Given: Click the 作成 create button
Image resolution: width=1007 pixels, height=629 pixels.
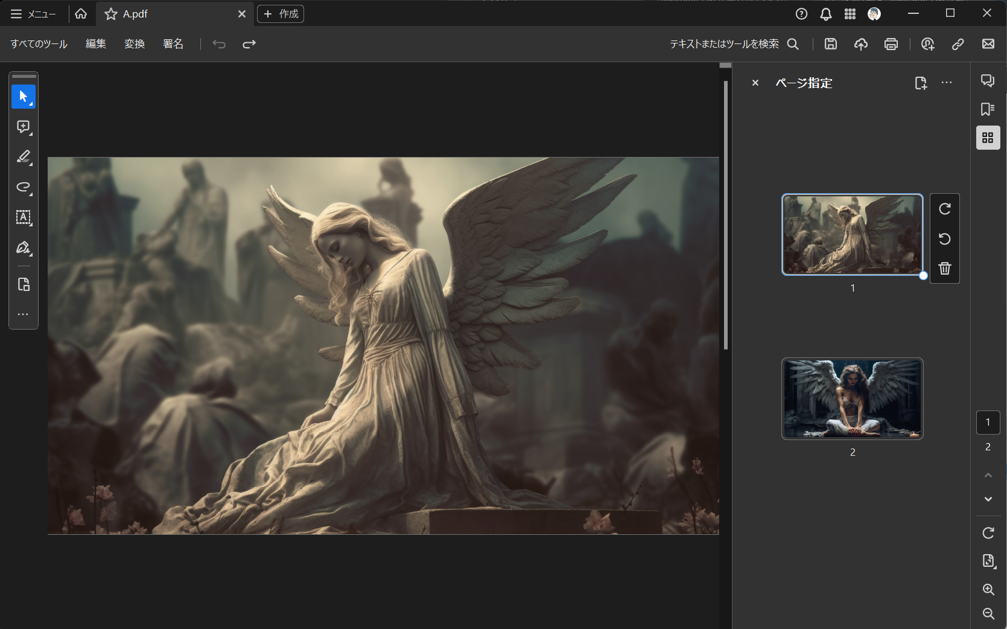Looking at the screenshot, I should tap(281, 14).
